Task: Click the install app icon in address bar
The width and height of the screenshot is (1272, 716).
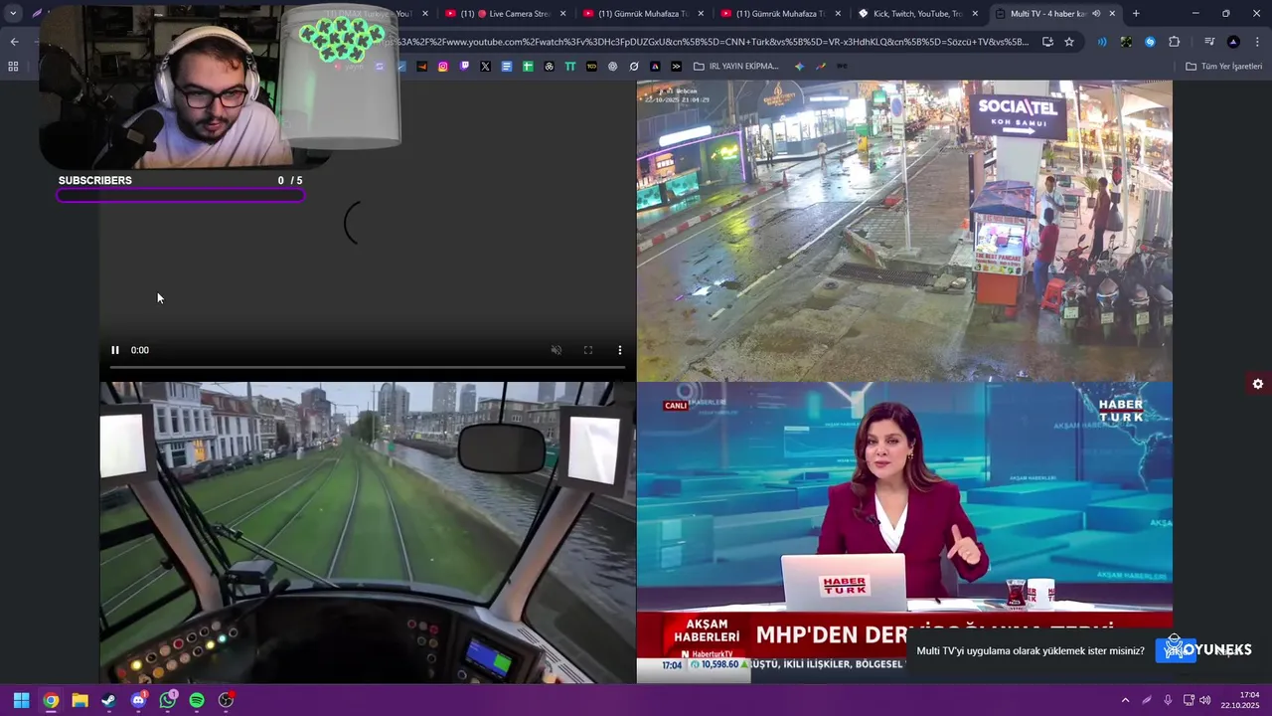Action: click(x=1047, y=42)
